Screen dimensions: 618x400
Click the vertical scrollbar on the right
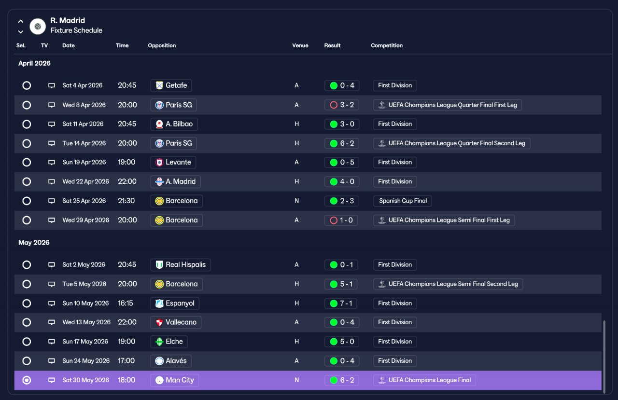[x=604, y=354]
